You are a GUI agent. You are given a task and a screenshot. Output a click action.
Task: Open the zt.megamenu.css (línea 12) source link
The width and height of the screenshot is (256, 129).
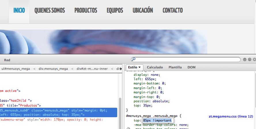[231, 116]
